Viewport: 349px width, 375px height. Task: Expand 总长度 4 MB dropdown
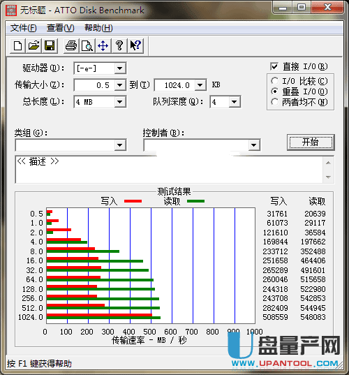click(x=120, y=102)
